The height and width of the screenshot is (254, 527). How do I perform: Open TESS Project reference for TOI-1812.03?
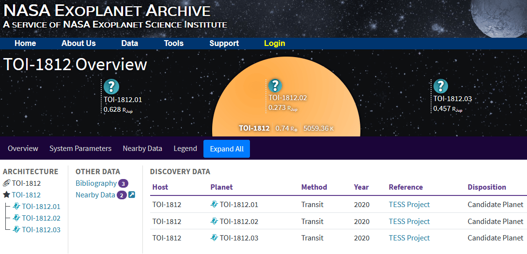tap(409, 238)
